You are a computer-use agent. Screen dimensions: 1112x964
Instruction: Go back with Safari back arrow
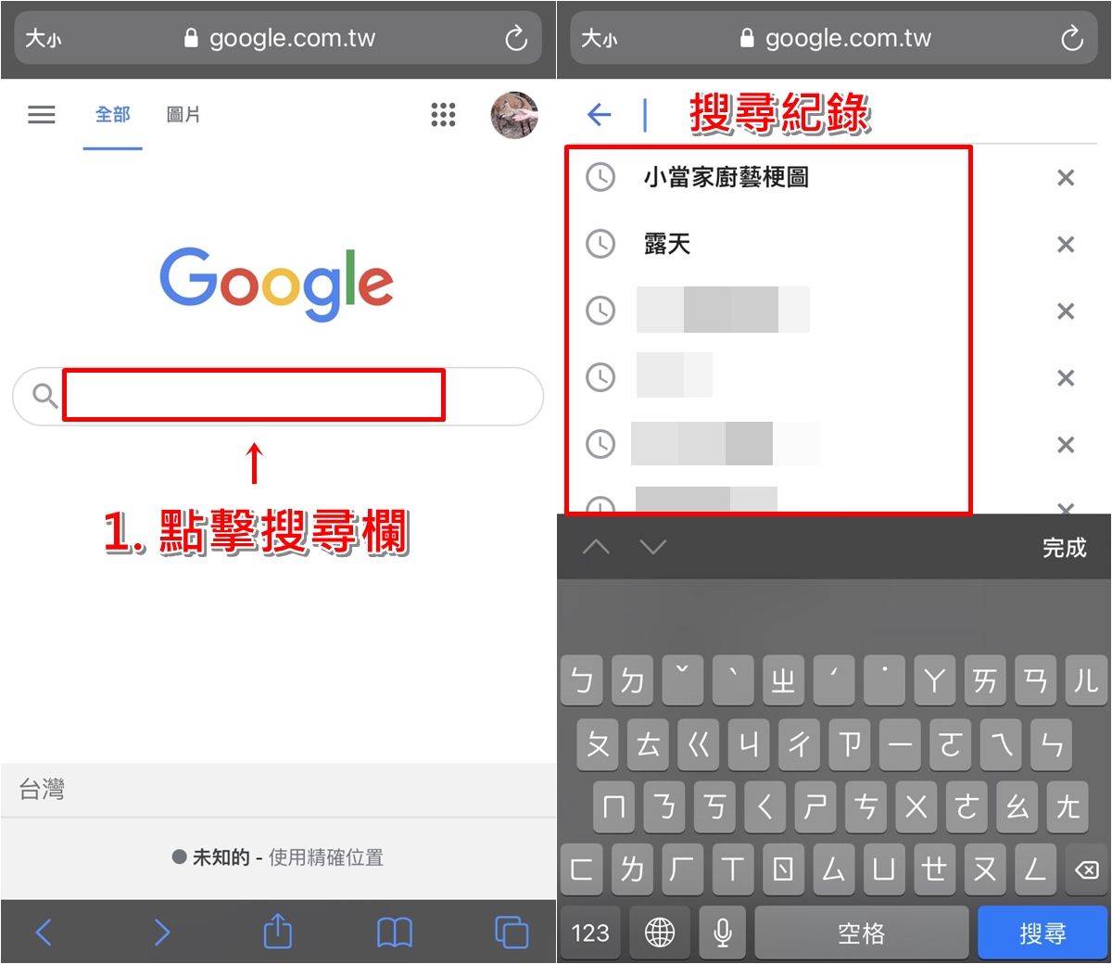click(44, 932)
